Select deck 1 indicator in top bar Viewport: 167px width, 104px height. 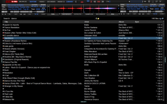coord(76,2)
